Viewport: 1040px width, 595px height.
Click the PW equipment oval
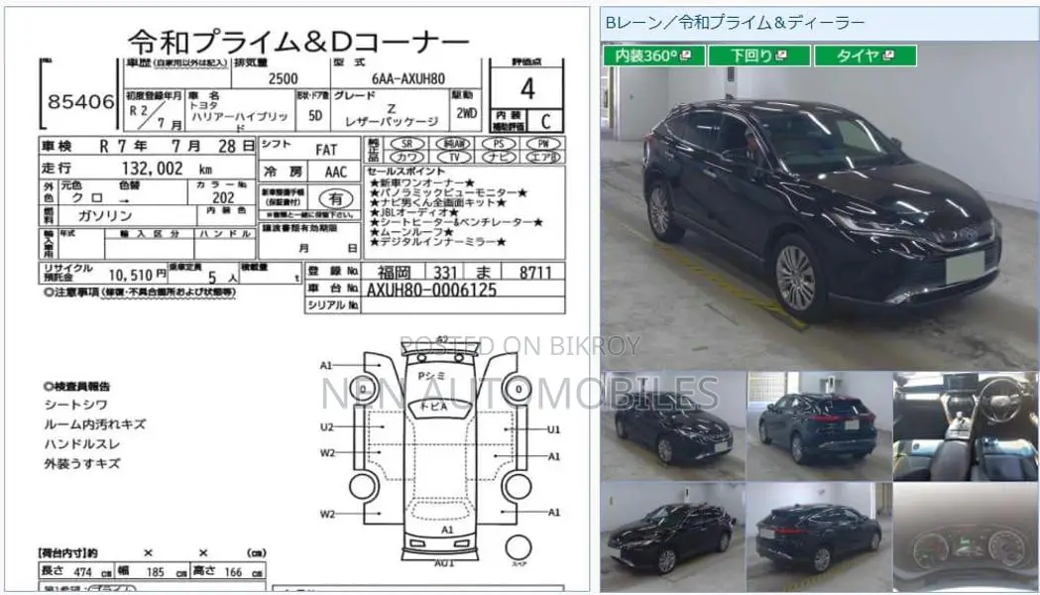point(543,144)
